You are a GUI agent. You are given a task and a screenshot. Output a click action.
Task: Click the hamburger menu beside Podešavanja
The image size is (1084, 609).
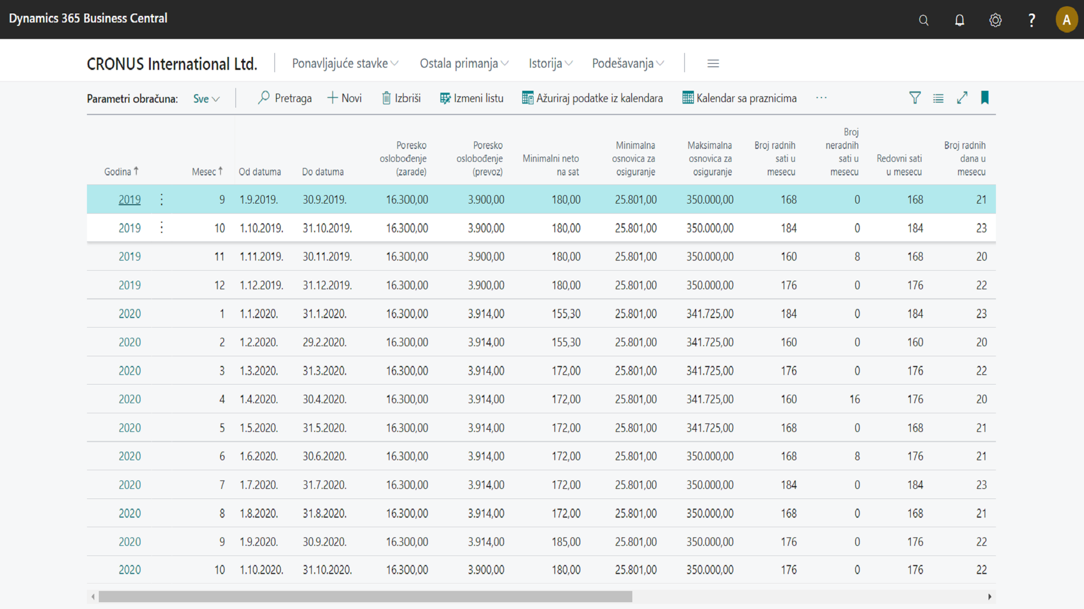[x=713, y=64]
